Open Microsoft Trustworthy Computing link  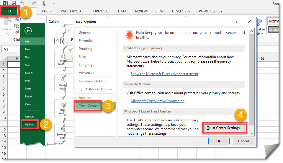click(158, 101)
